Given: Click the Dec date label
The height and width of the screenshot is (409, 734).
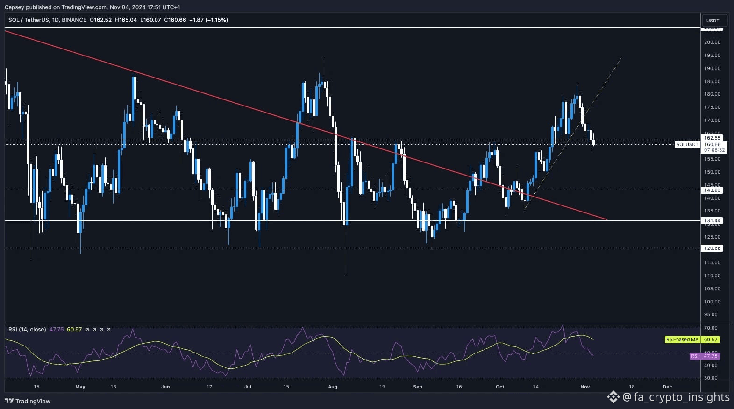Looking at the screenshot, I should pos(667,387).
